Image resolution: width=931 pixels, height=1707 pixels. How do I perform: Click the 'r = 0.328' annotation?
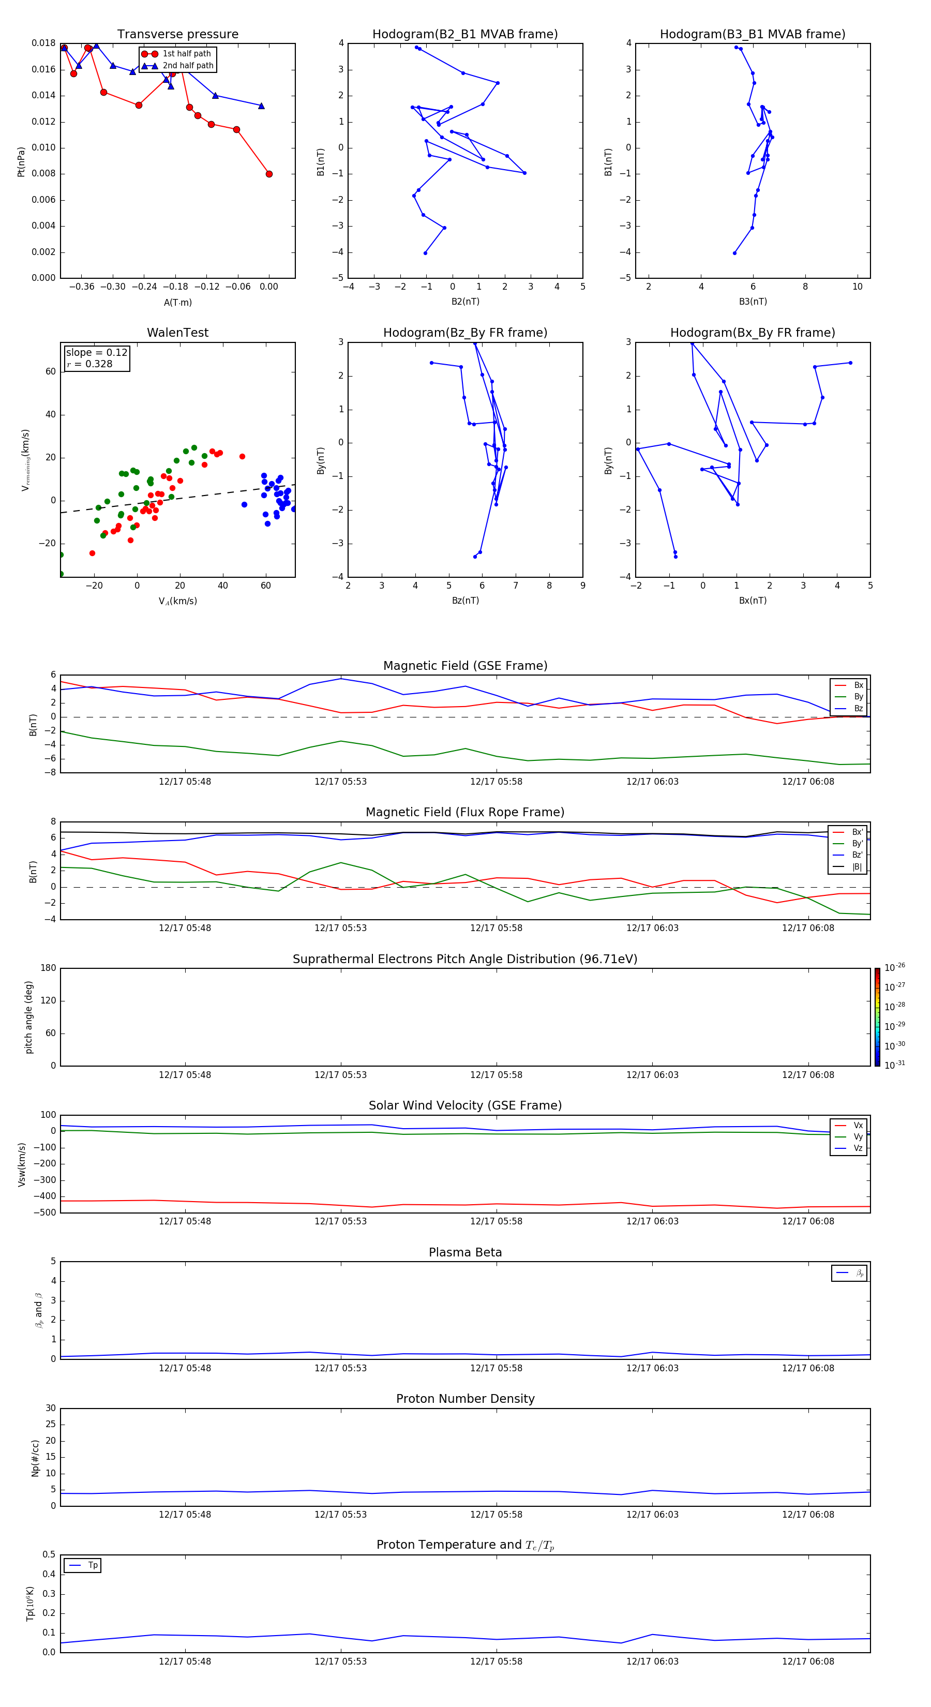coord(89,364)
